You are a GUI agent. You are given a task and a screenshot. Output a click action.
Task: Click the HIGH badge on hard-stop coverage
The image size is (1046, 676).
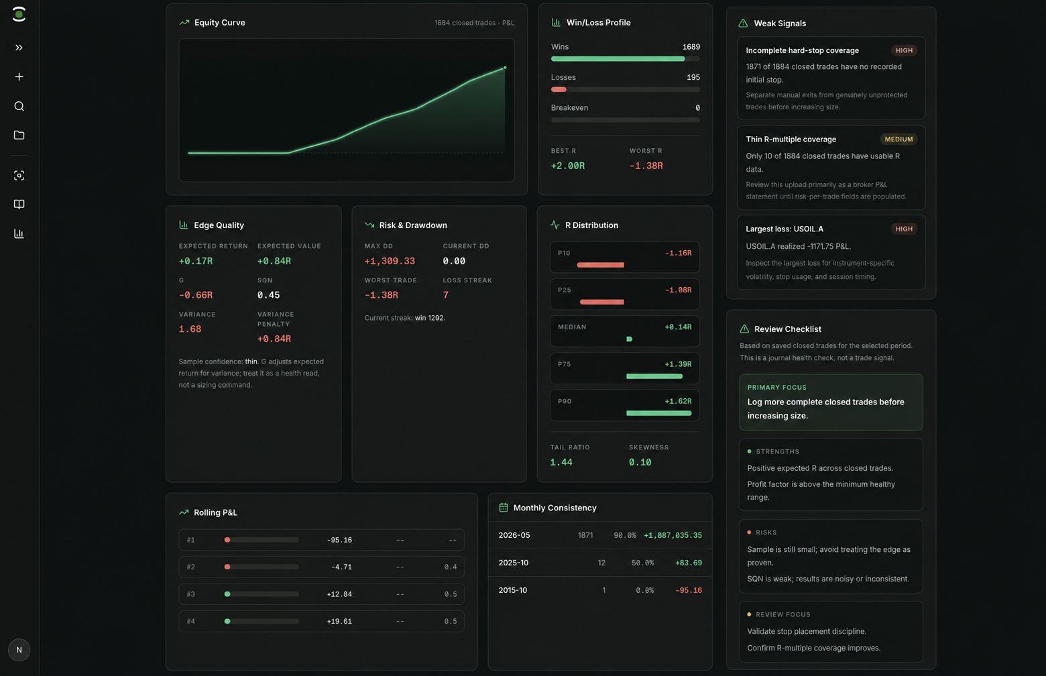pos(904,50)
